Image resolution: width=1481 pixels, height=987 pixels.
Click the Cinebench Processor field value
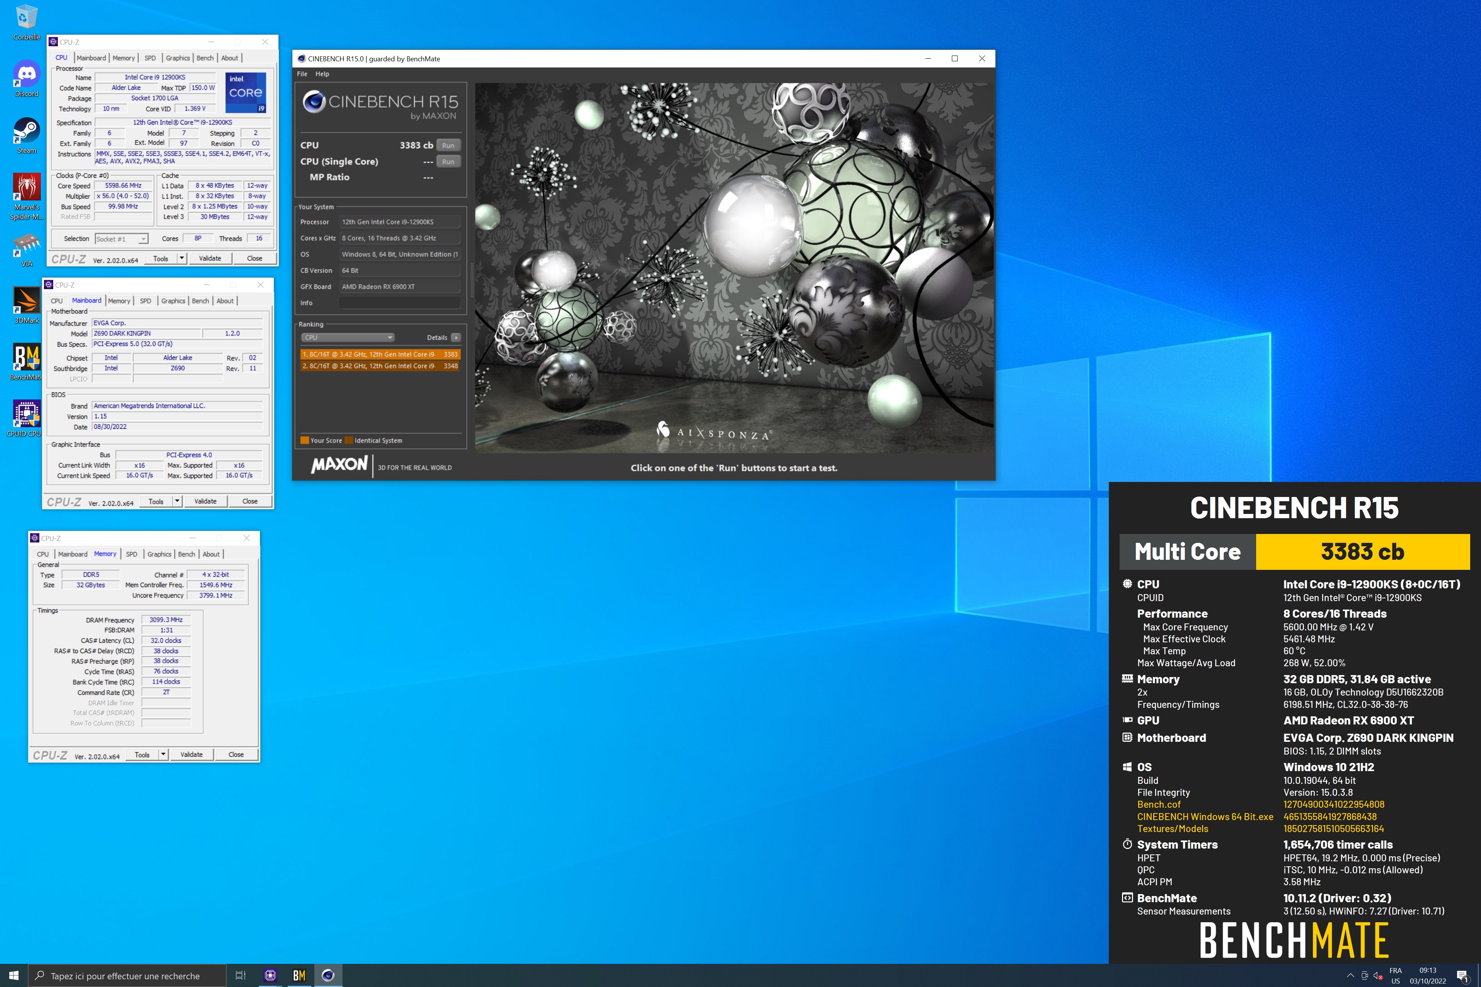[400, 222]
